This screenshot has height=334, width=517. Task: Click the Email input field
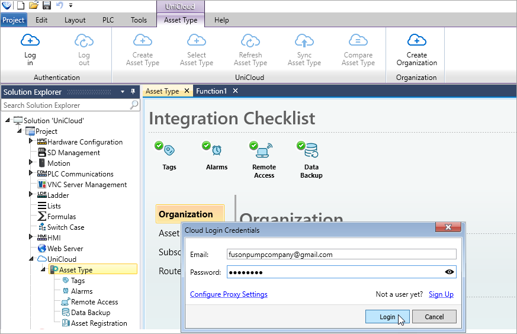pos(341,255)
